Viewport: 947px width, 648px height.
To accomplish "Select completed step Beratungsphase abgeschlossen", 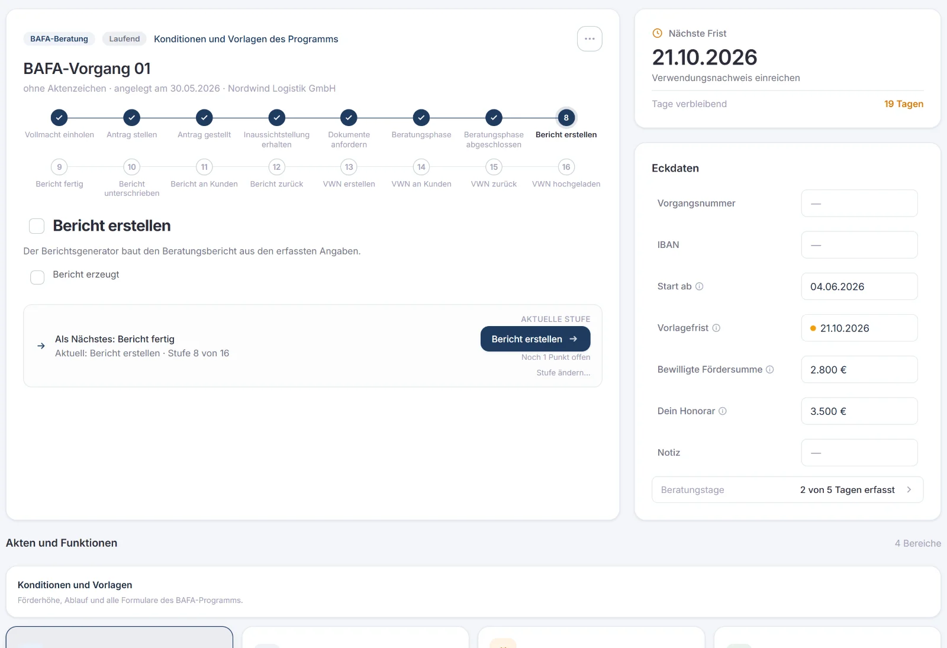I will (x=494, y=118).
